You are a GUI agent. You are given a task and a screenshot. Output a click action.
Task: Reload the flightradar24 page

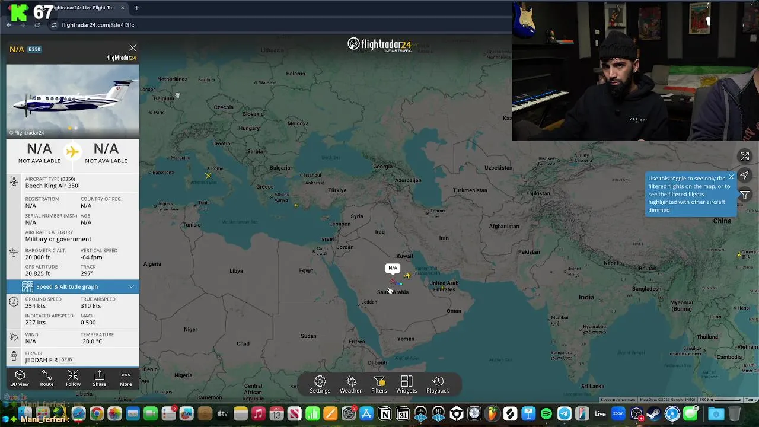(37, 25)
